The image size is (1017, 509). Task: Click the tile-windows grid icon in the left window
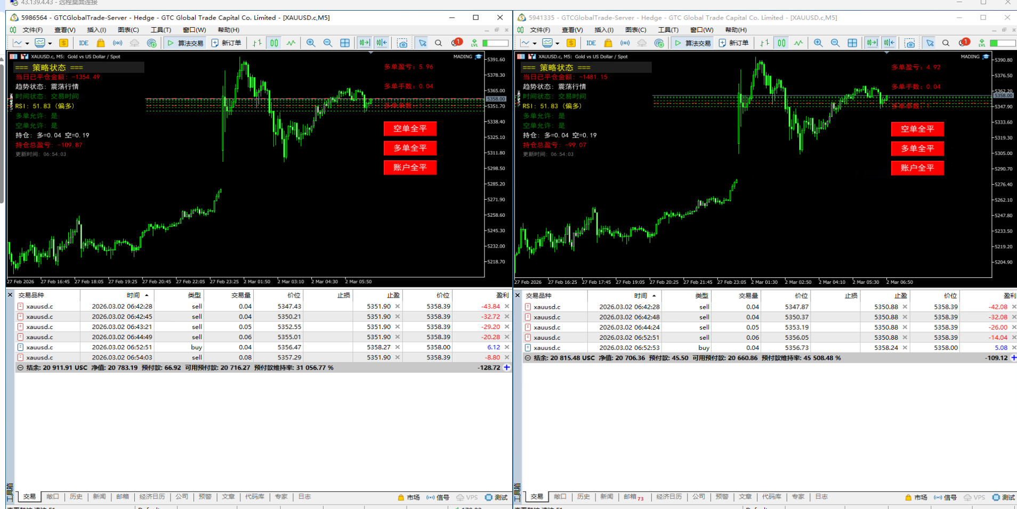click(x=345, y=43)
